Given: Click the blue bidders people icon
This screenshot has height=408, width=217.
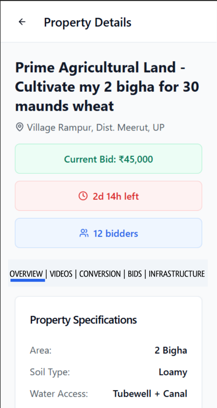Looking at the screenshot, I should pos(84,233).
